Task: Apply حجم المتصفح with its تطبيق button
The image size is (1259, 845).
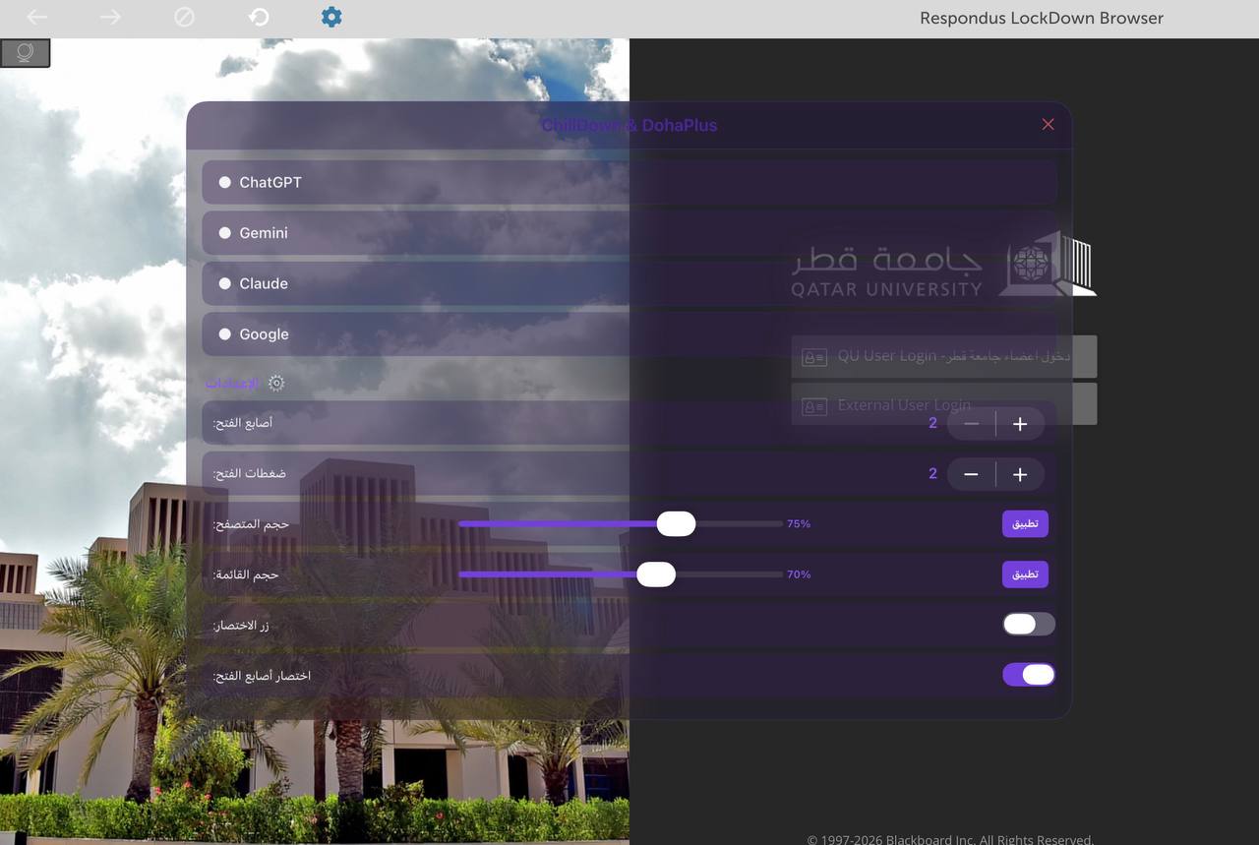Action: click(1025, 524)
